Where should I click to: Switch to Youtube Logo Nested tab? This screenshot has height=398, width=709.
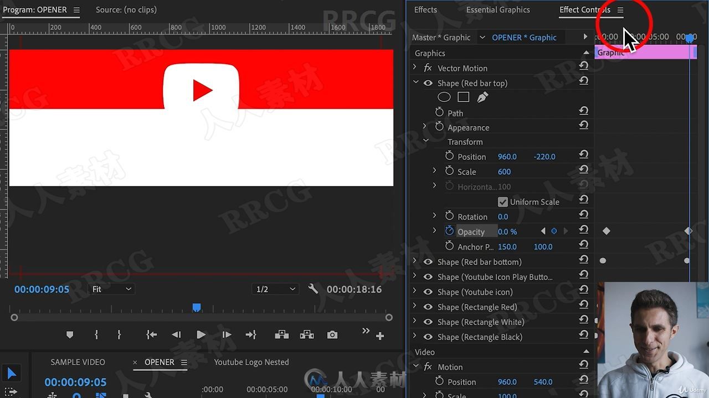[x=251, y=362]
